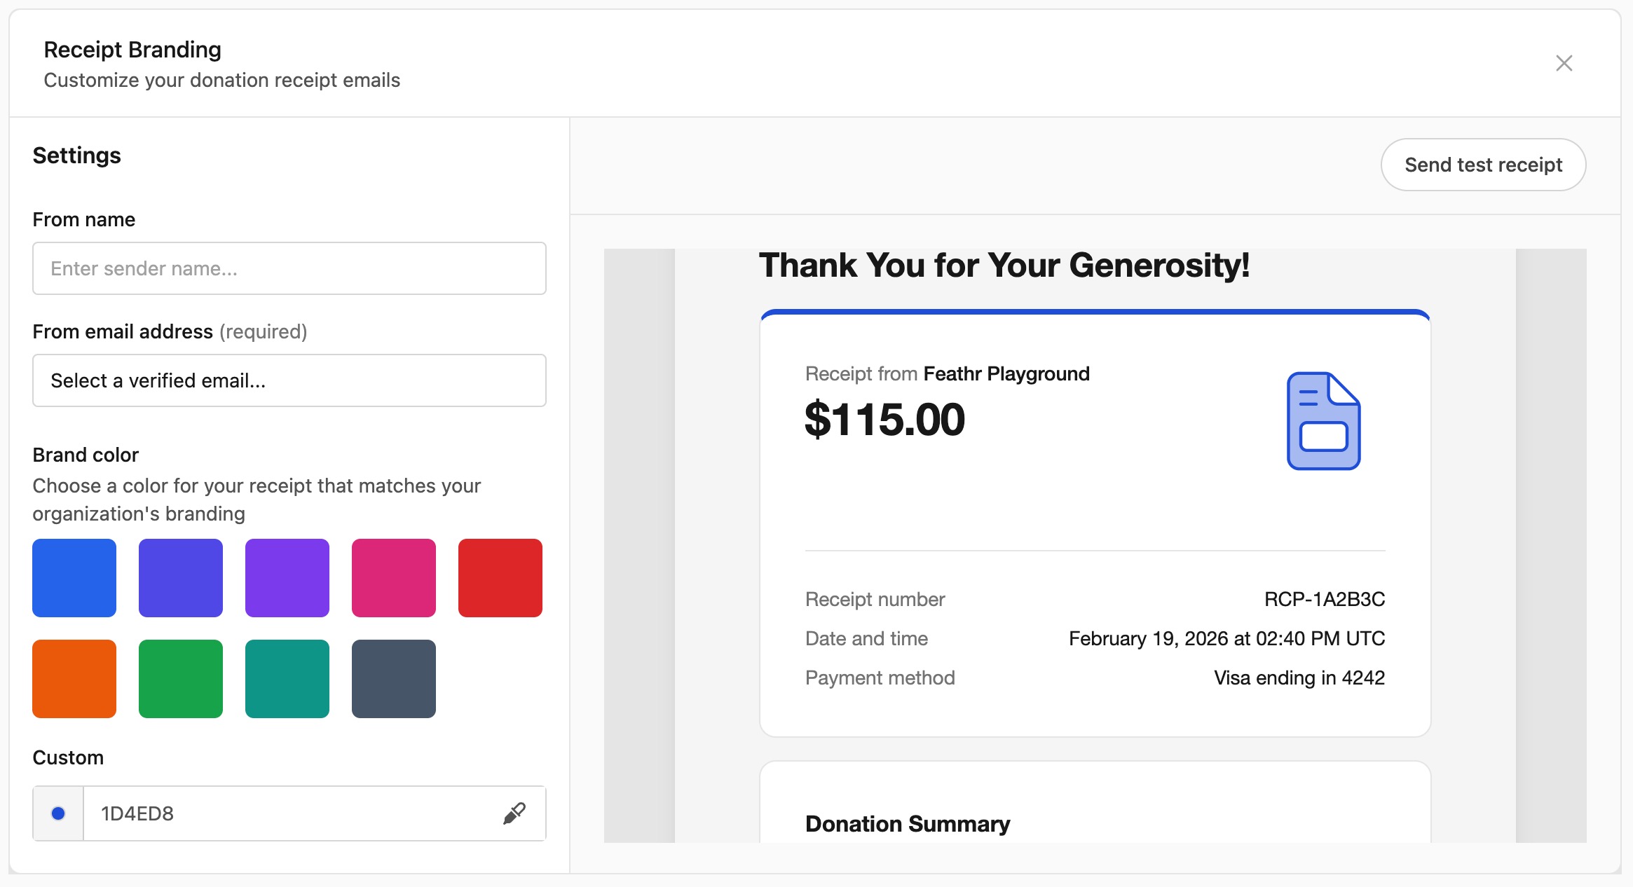The height and width of the screenshot is (887, 1633).
Task: Choose the teal brand color swatch
Action: (x=287, y=679)
